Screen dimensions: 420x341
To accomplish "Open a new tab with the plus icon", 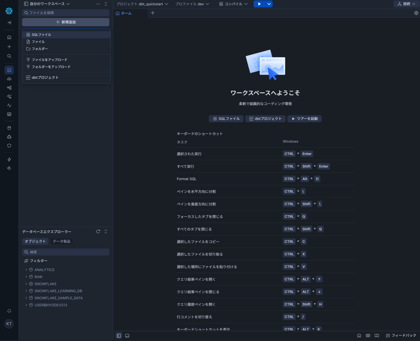I will click(153, 13).
